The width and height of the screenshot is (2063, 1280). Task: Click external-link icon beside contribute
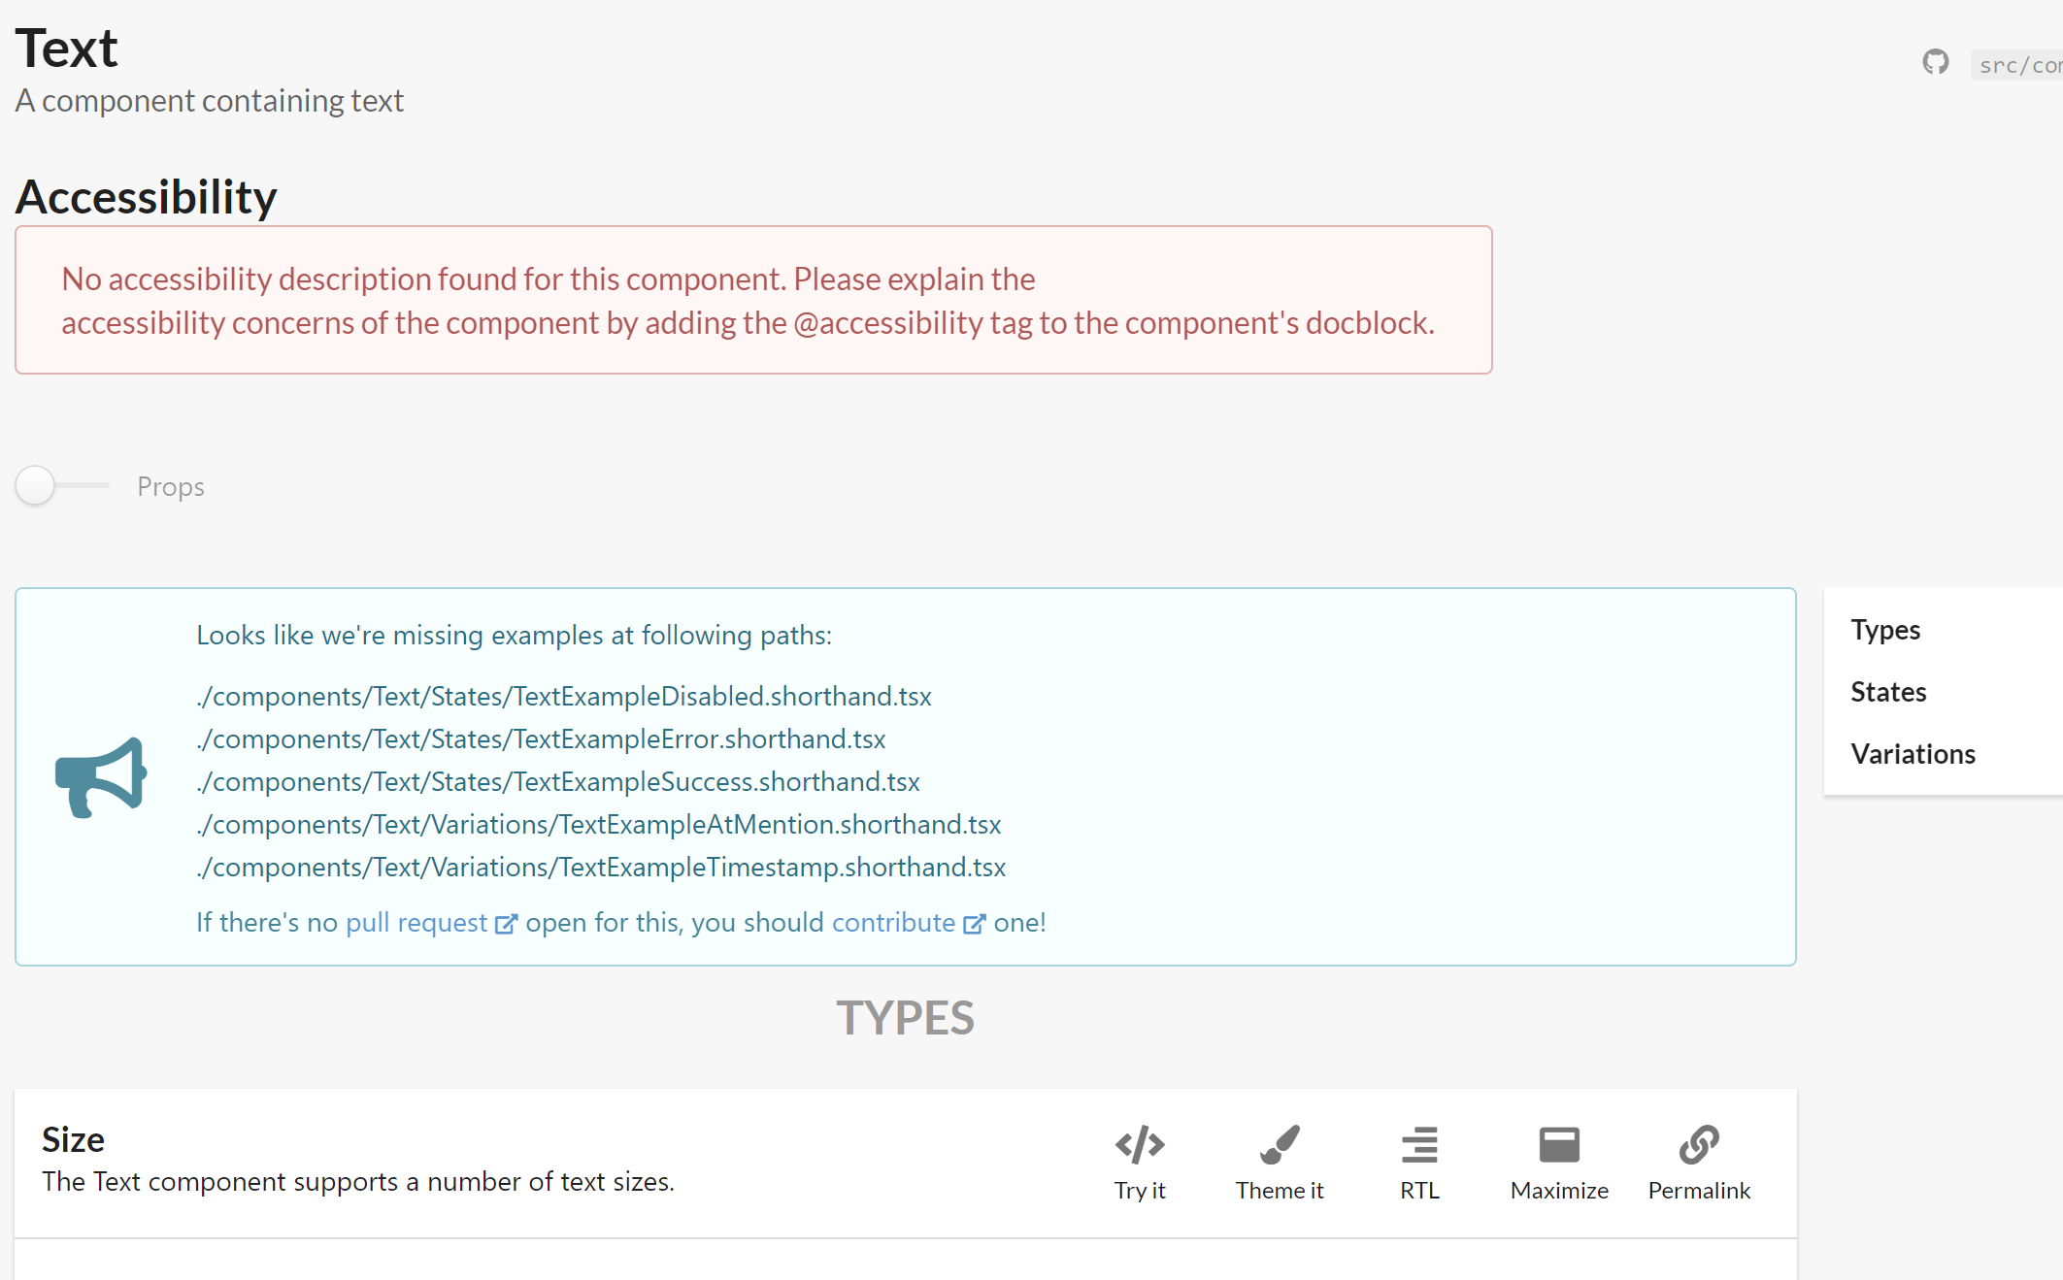[x=974, y=924]
